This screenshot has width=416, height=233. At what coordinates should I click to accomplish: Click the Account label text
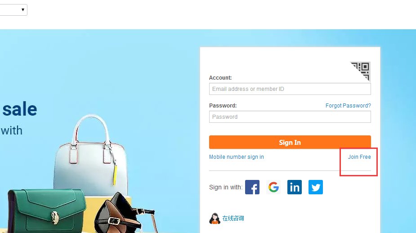(220, 78)
